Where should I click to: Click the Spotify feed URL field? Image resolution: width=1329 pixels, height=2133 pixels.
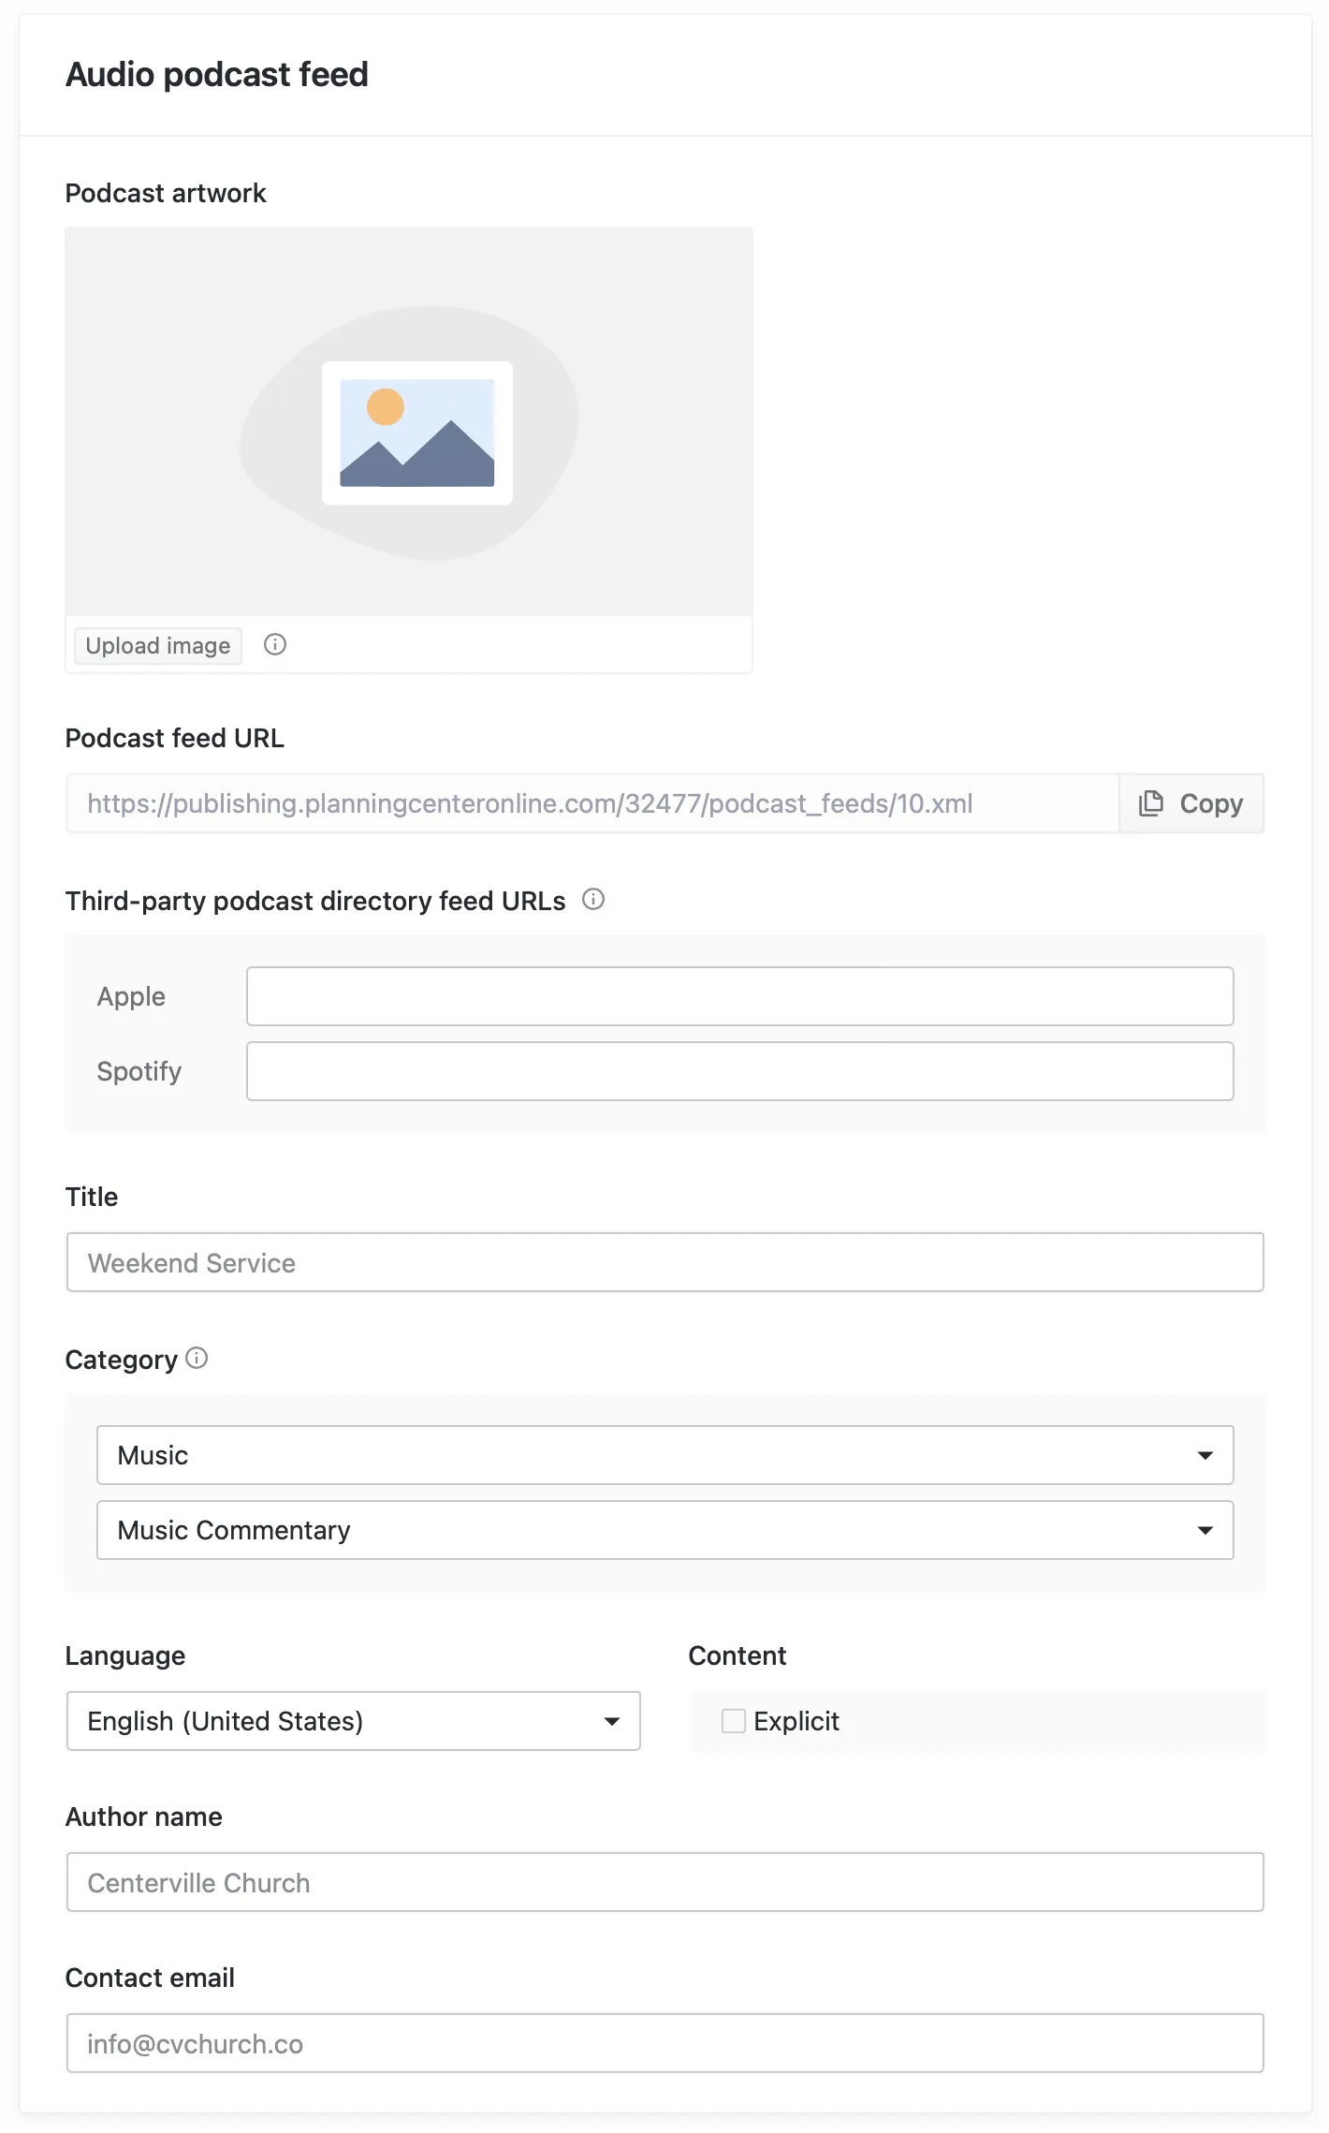(x=739, y=1071)
